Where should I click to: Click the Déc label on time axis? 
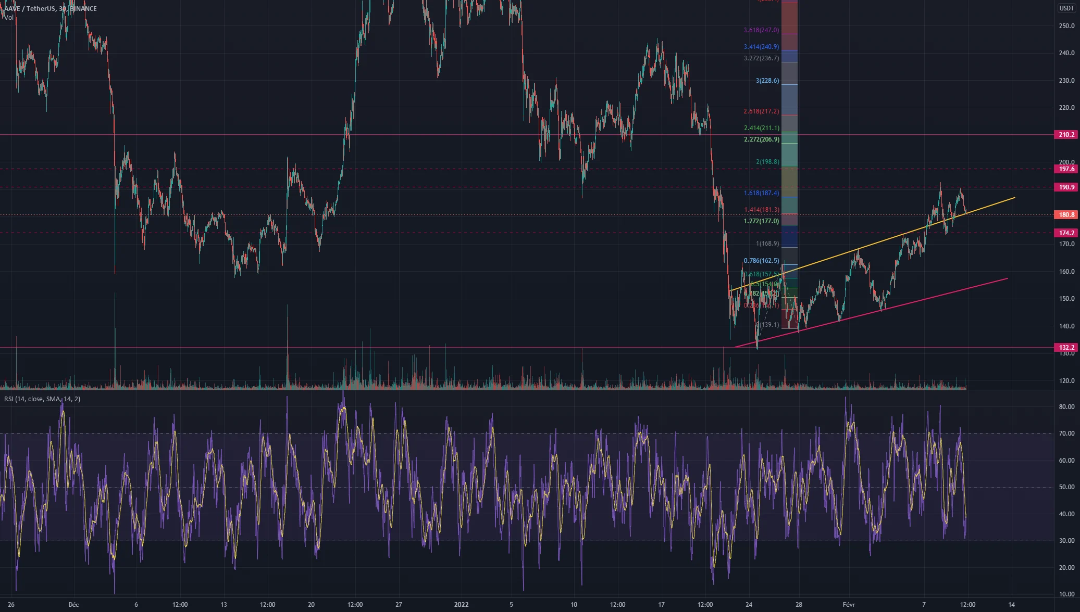click(73, 605)
